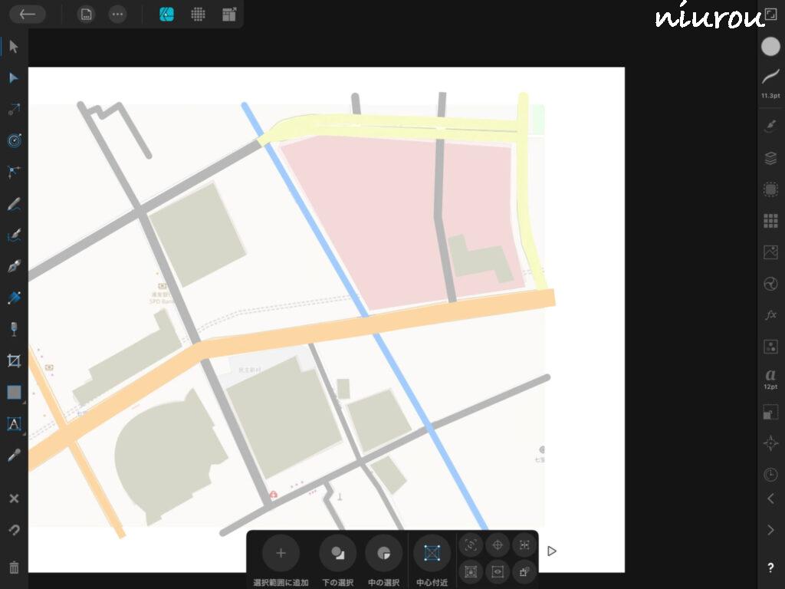Choose the Crop tool
This screenshot has width=785, height=589.
coord(14,360)
